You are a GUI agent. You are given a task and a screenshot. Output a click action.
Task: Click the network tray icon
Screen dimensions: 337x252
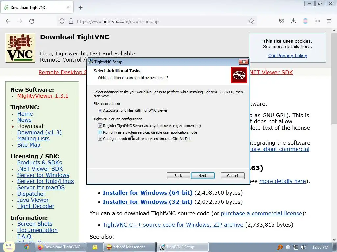point(296,247)
